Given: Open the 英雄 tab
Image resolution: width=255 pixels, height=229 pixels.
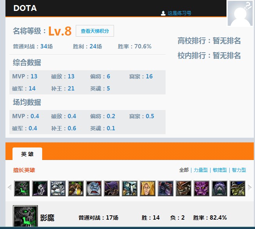Looking at the screenshot, I should coord(27,154).
